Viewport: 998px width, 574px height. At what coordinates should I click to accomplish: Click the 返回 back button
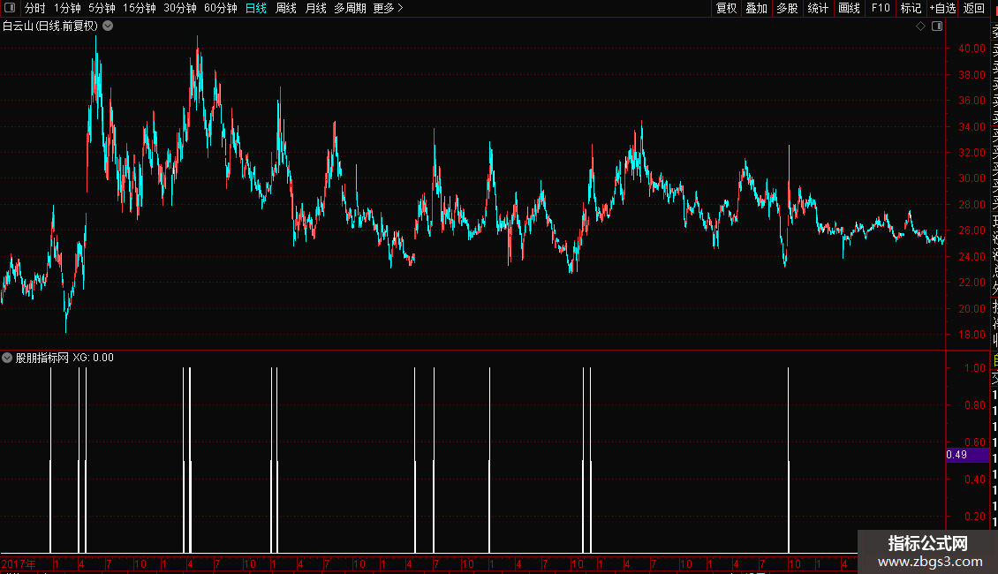pyautogui.click(x=974, y=8)
